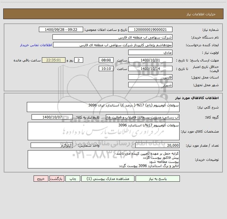
Task: Click header title جزئیات اطلاعات نیاز
Action: 201,14
